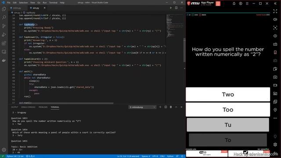Open Source Control view in activity bar

tap(4, 26)
